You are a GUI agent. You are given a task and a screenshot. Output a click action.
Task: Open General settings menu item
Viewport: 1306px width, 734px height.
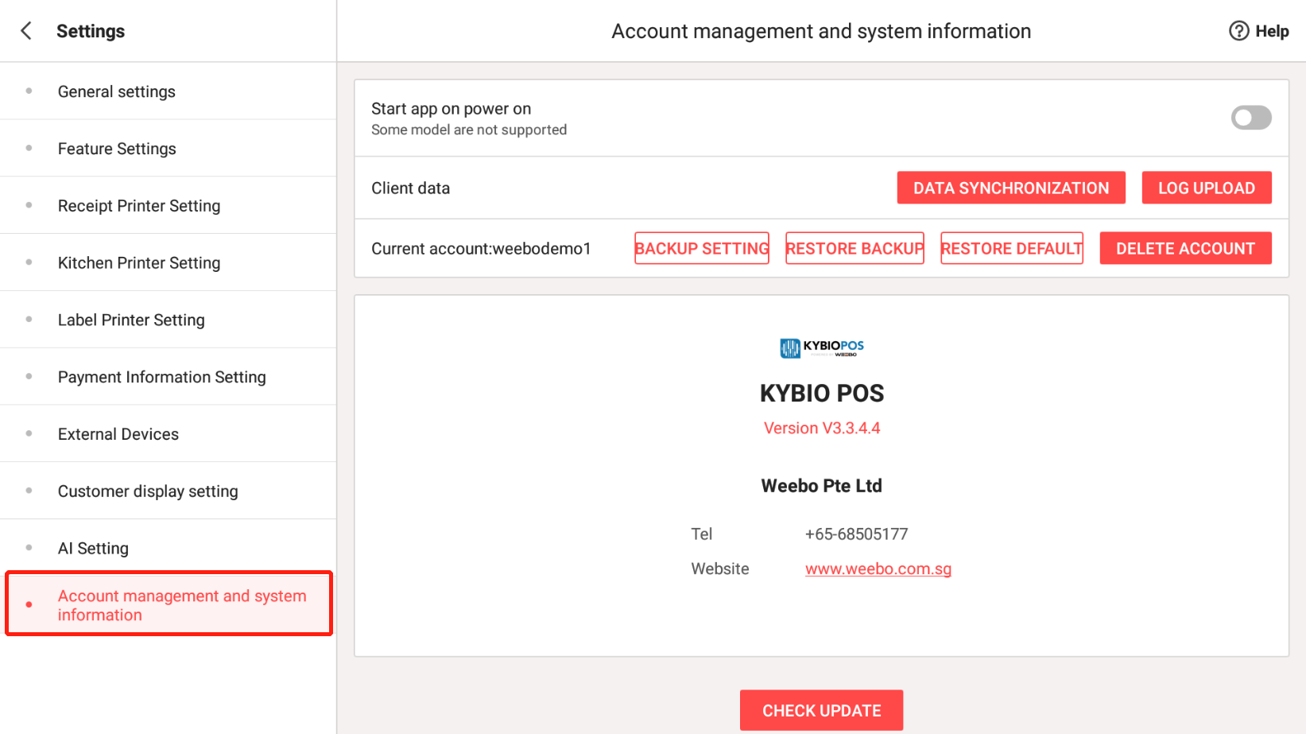pyautogui.click(x=169, y=91)
